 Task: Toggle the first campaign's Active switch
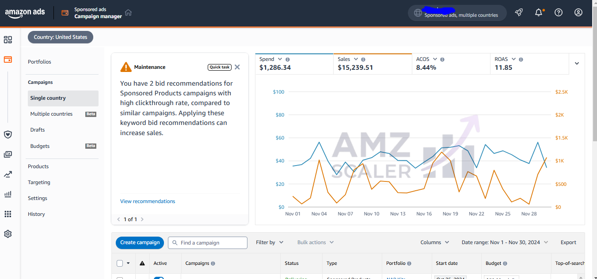tap(159, 278)
